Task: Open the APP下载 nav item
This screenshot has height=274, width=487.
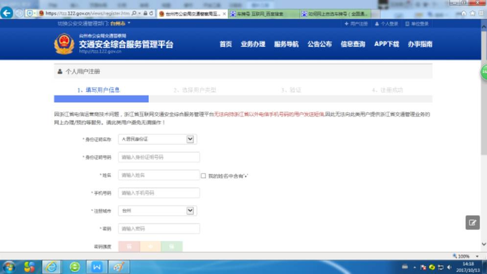Action: click(x=386, y=44)
